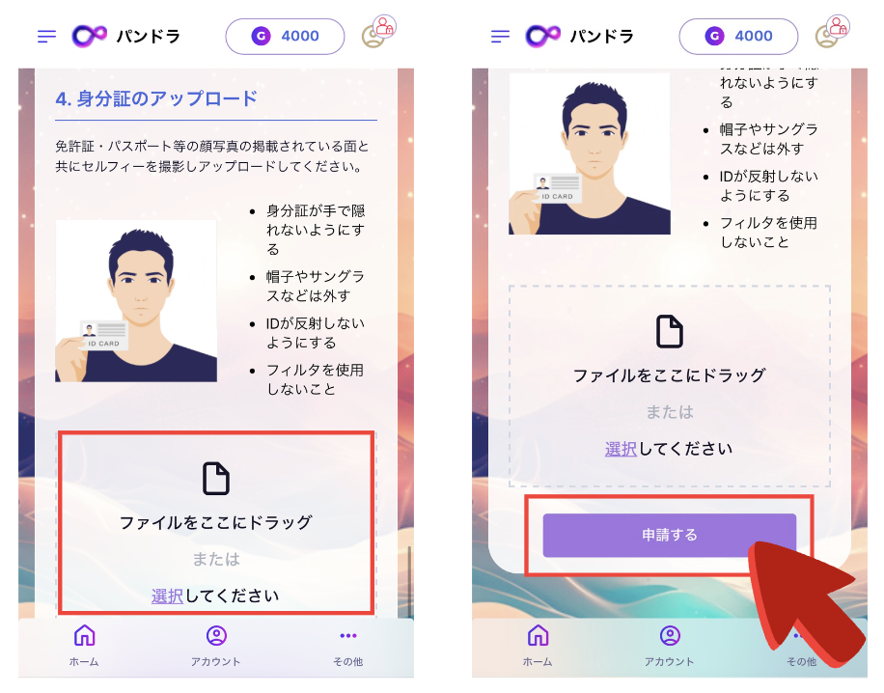The width and height of the screenshot is (884, 693).
Task: Click Pandora infinity logo on left screen
Action: (89, 36)
